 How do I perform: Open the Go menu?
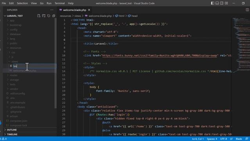[42, 3]
